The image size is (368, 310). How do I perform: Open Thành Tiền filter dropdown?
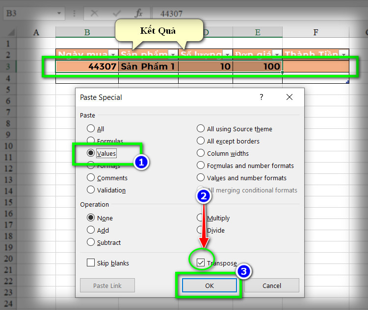coord(344,54)
